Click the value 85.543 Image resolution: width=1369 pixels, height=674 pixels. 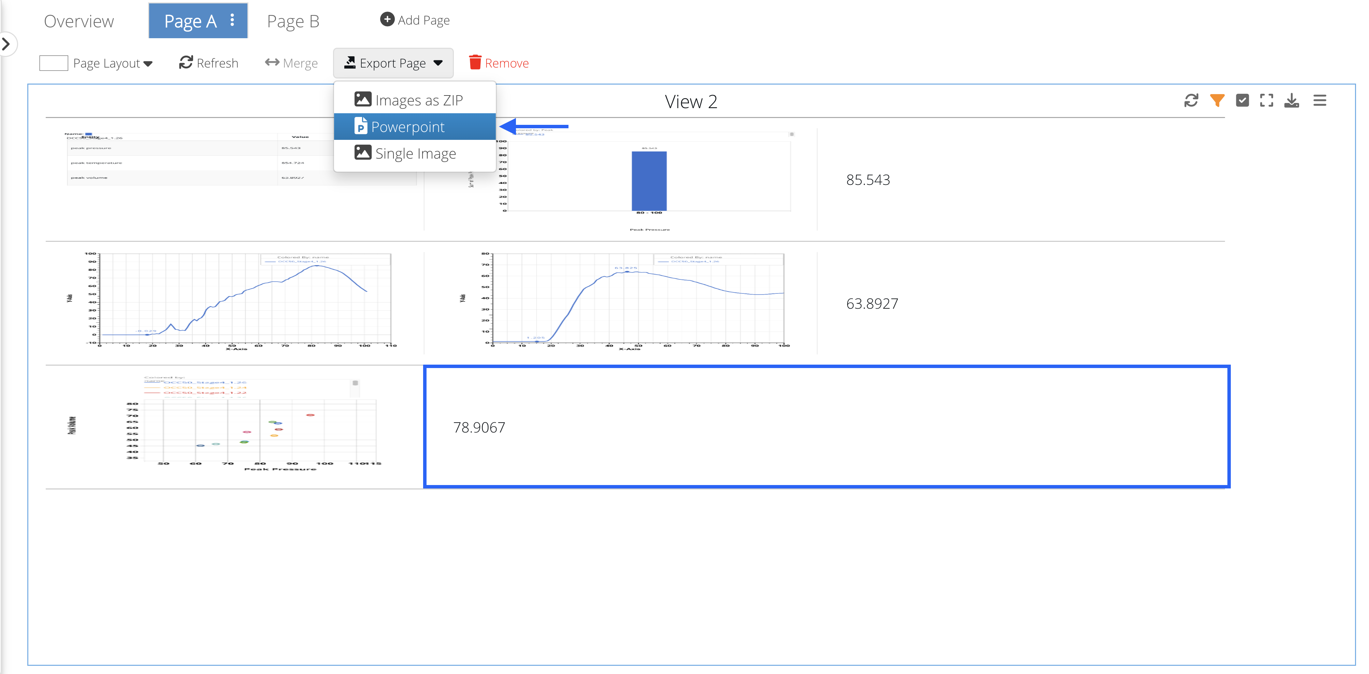pyautogui.click(x=868, y=179)
